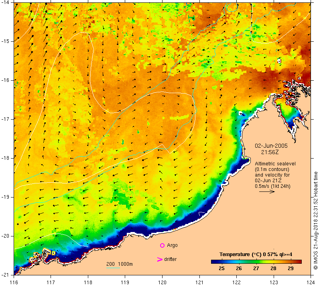This screenshot has height=285, width=321.
Task: Click the longitude label 119
Action: (x=125, y=282)
